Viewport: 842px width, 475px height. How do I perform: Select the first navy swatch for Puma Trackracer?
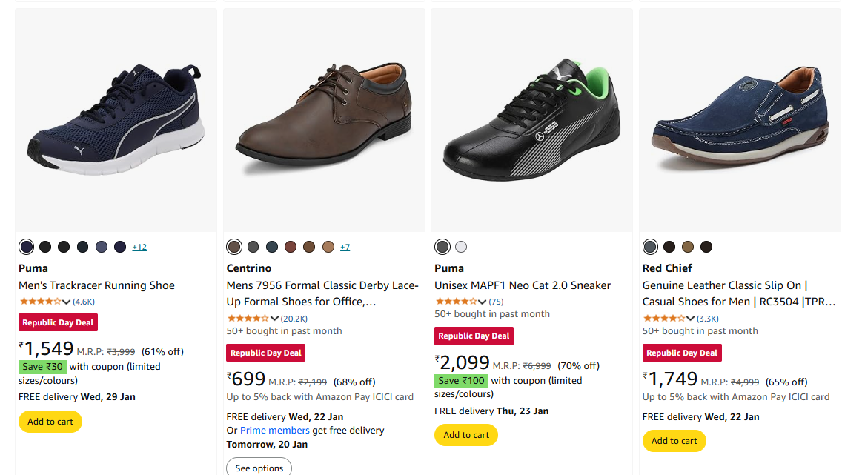coord(27,247)
